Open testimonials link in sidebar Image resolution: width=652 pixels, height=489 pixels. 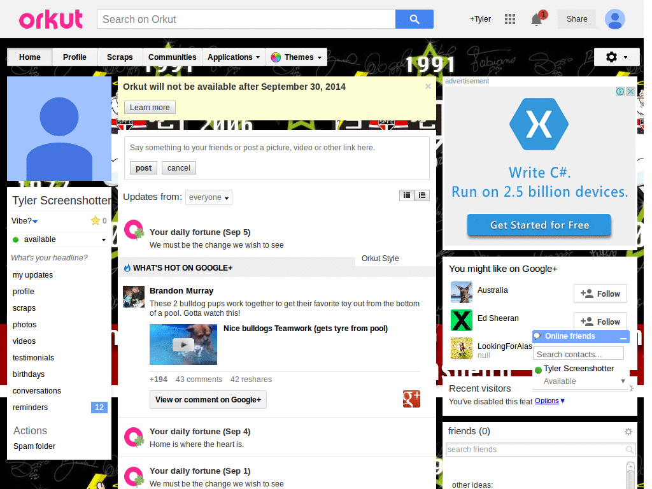(33, 358)
